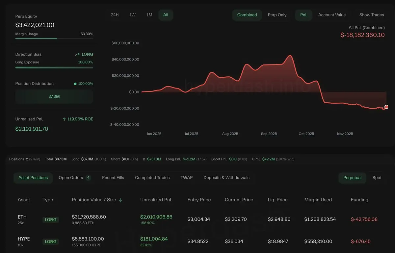This screenshot has width=395, height=253.
Task: Select the 1W time range
Action: click(132, 15)
